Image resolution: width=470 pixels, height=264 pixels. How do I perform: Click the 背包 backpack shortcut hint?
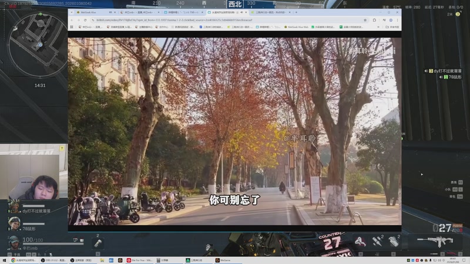click(x=456, y=197)
